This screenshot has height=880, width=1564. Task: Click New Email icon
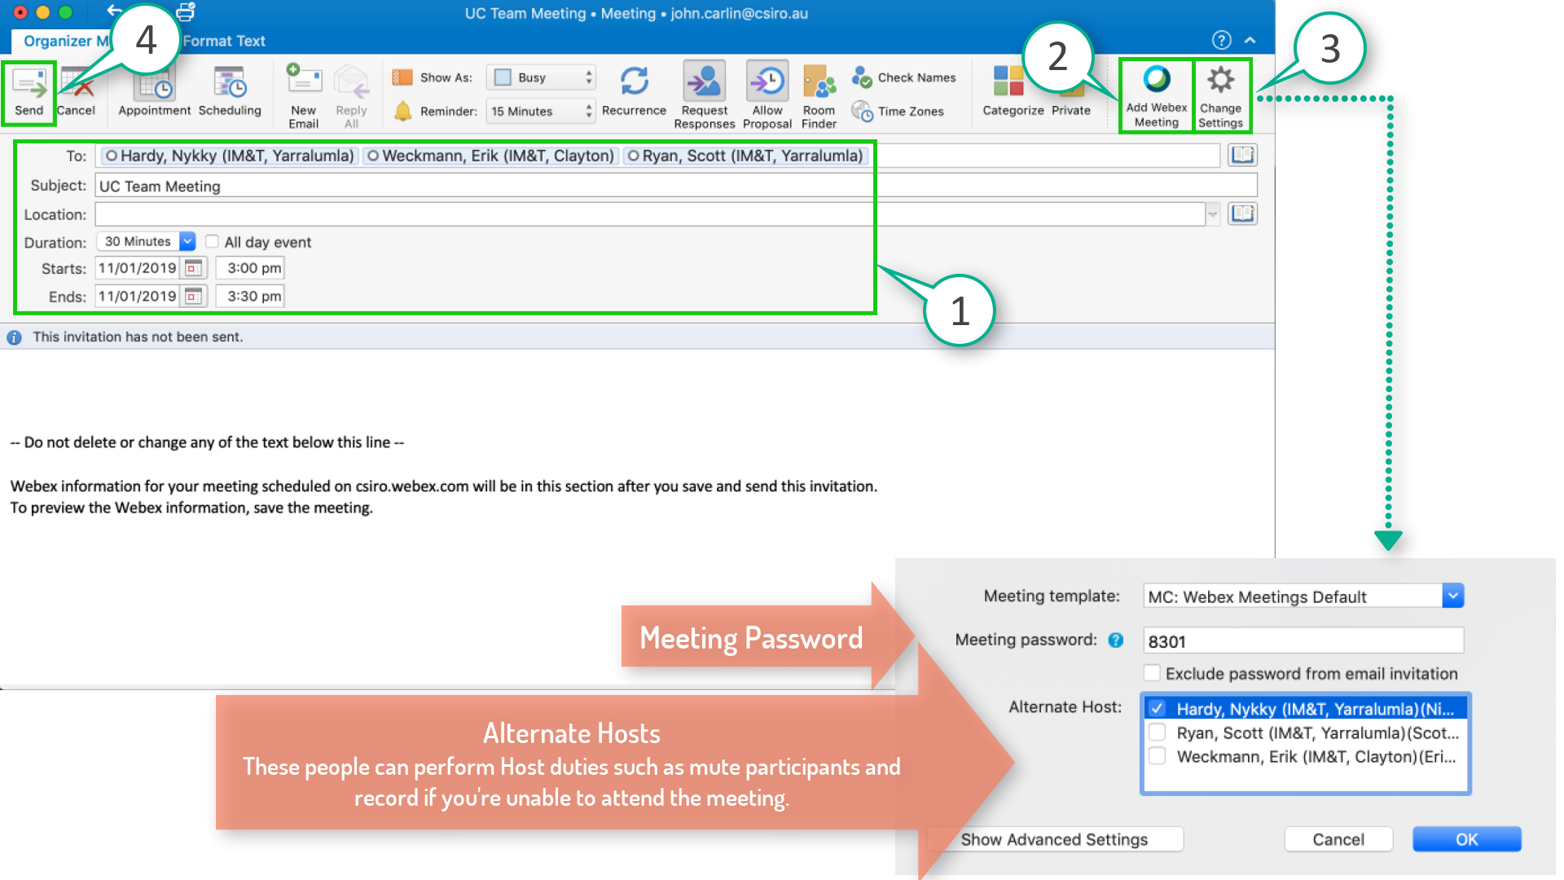[303, 96]
